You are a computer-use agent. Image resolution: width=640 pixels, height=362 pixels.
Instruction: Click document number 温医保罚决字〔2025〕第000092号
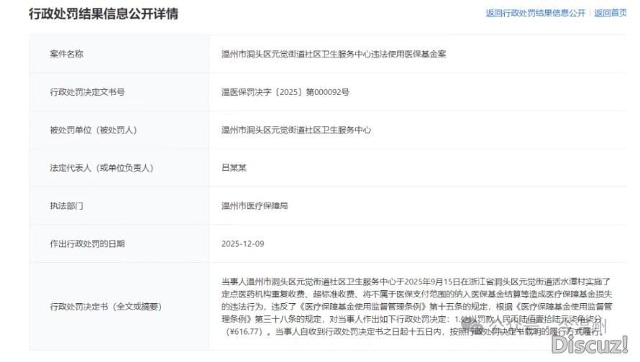(x=285, y=92)
